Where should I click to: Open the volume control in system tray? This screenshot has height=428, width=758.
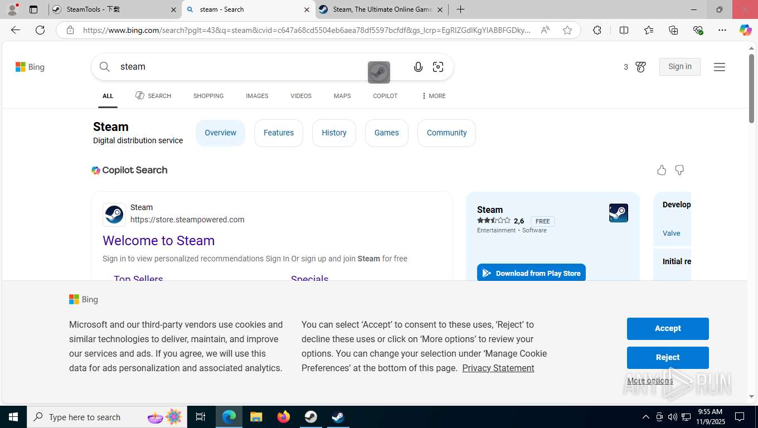672,417
